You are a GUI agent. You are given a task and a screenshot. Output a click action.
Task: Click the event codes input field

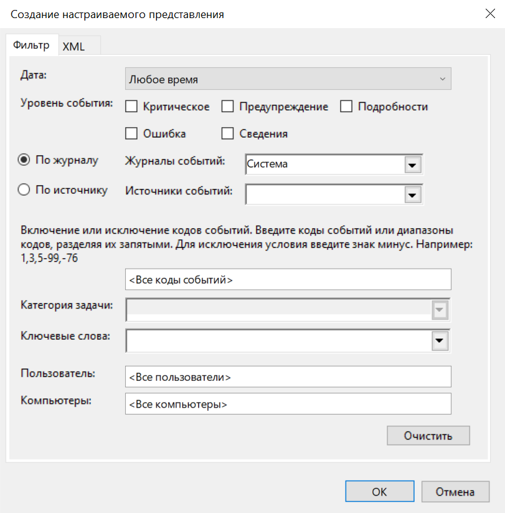[288, 280]
